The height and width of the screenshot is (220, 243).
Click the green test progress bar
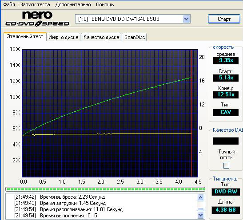click(105, 189)
